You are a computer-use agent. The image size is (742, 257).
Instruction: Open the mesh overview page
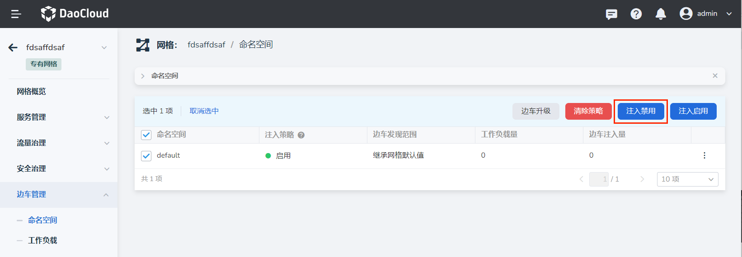(31, 92)
